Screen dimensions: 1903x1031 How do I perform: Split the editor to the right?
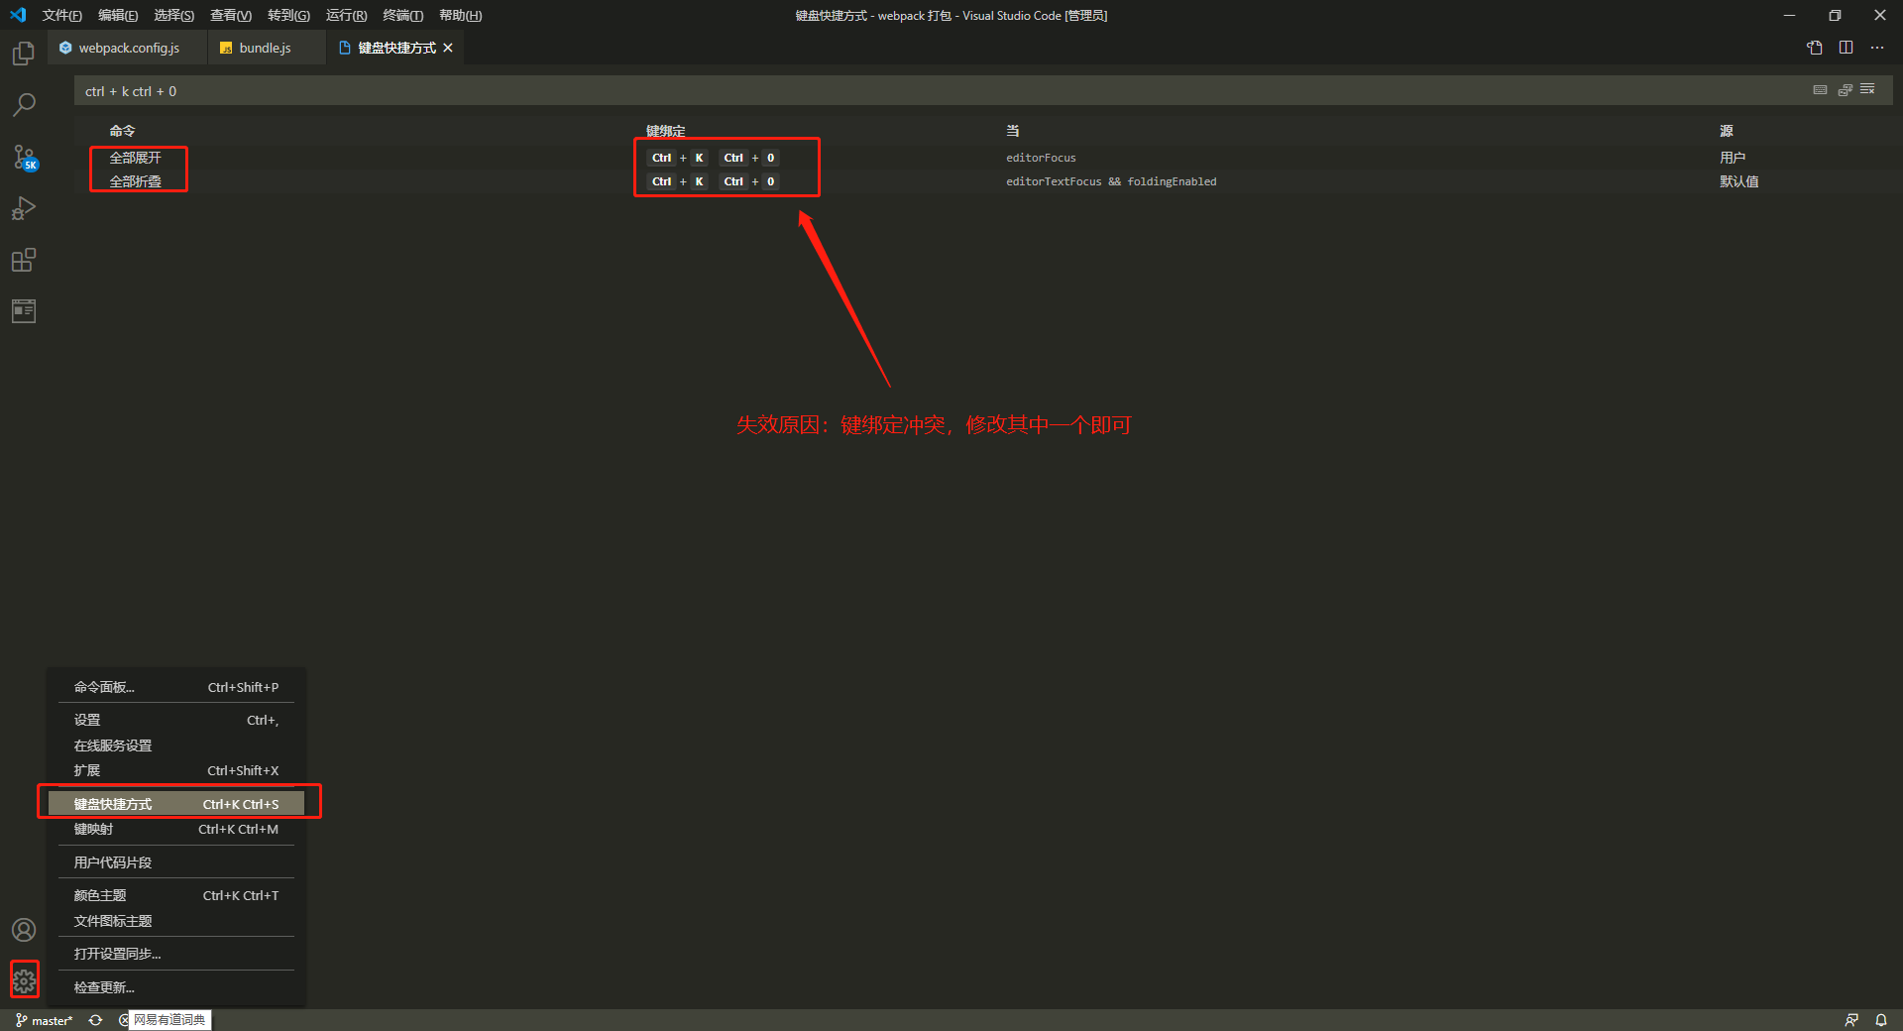tap(1847, 48)
